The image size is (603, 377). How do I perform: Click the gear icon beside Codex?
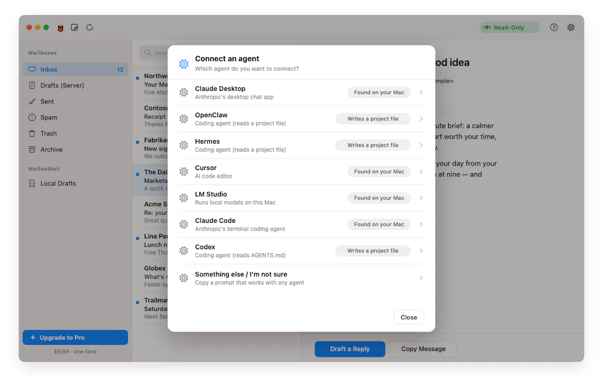tap(184, 251)
